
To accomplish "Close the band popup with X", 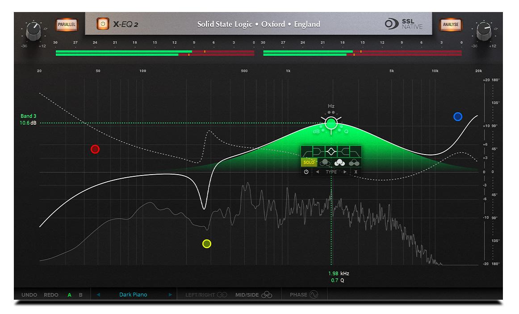I will click(x=356, y=172).
